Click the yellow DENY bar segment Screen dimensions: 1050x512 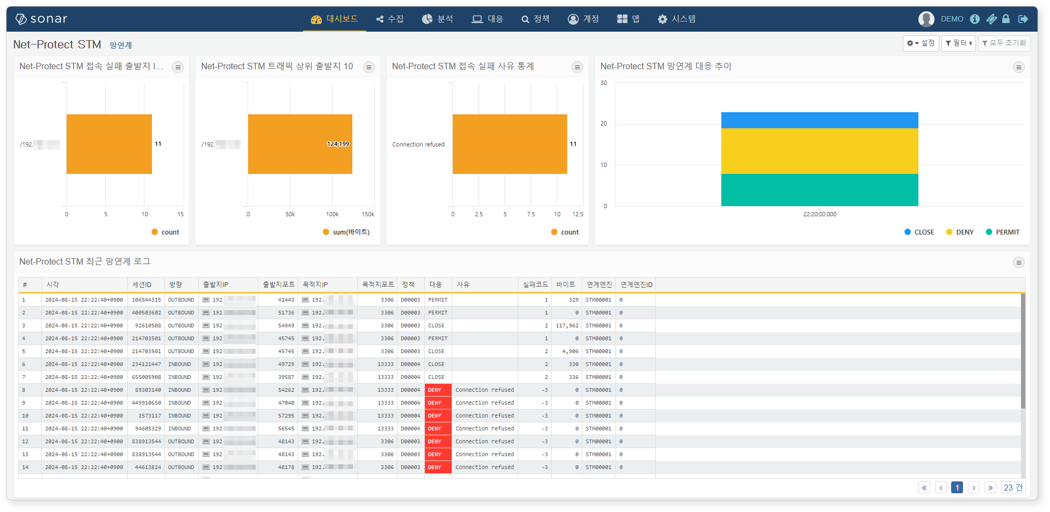coord(820,151)
